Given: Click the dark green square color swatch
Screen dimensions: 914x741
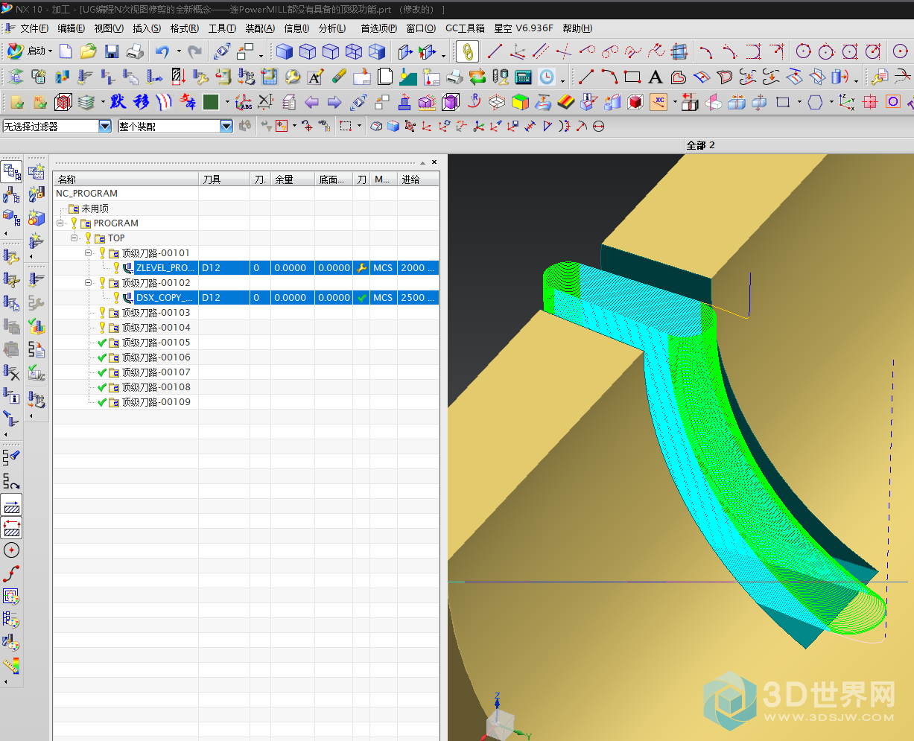Looking at the screenshot, I should click(211, 102).
